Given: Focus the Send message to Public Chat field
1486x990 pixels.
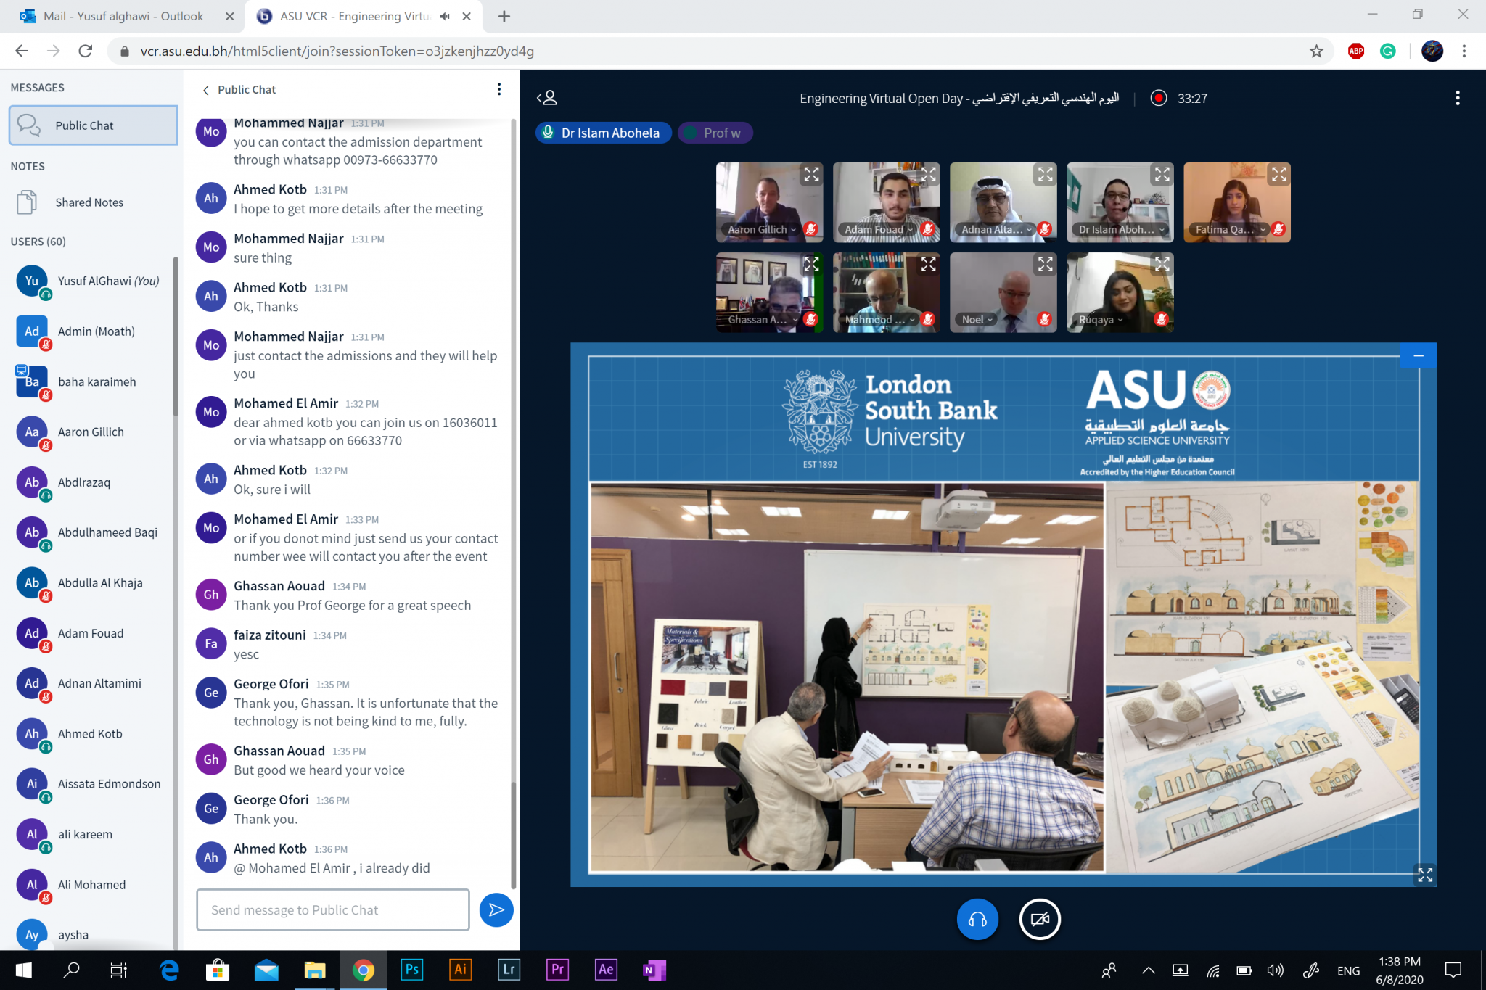Looking at the screenshot, I should (x=332, y=909).
